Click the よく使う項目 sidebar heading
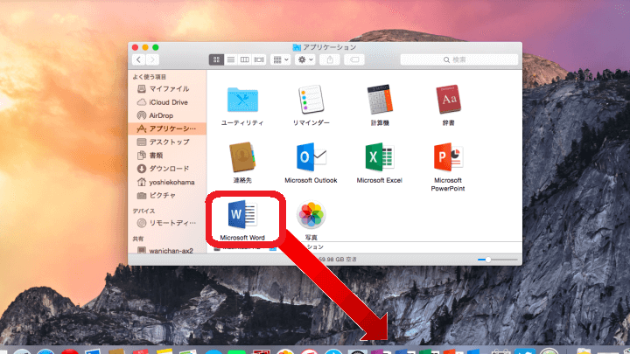The width and height of the screenshot is (630, 354). coord(150,77)
